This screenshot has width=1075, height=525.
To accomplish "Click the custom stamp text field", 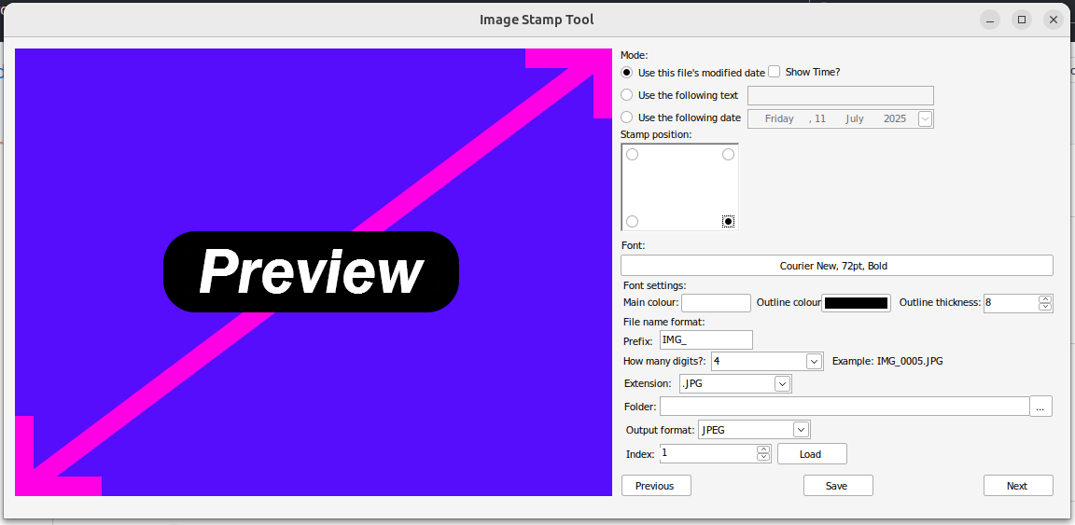I will 840,95.
